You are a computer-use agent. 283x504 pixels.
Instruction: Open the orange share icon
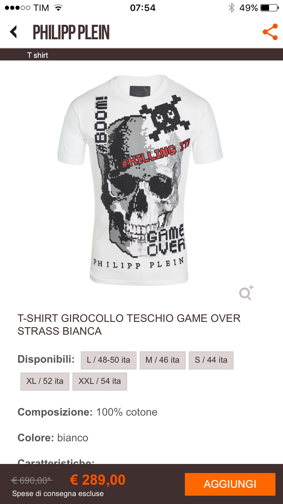point(270,32)
